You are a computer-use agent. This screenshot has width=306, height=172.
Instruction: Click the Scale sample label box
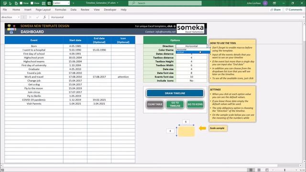(218, 128)
